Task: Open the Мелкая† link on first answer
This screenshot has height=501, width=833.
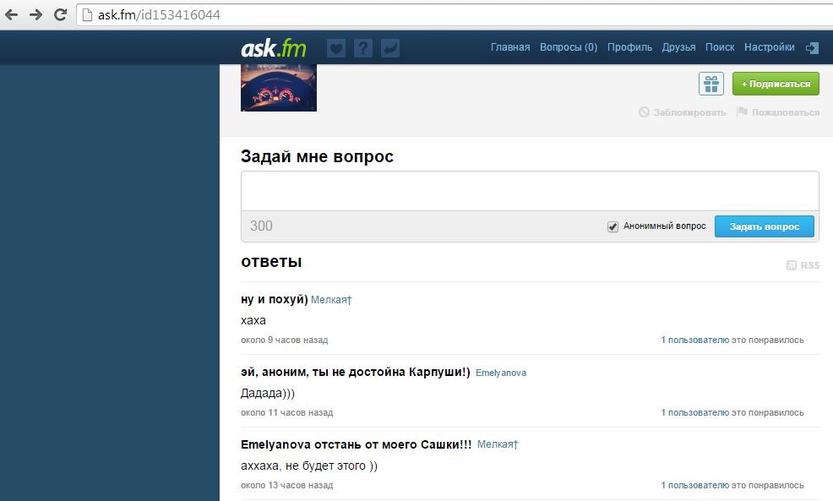Action: click(x=331, y=300)
